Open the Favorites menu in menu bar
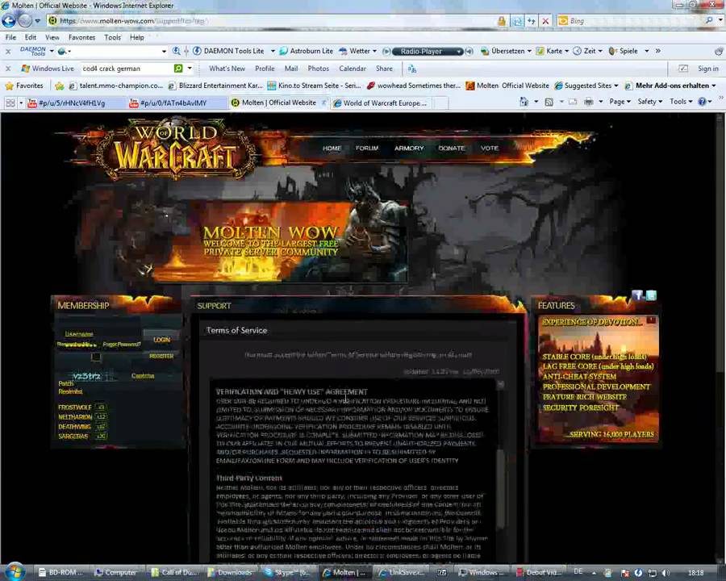The width and height of the screenshot is (726, 581). coord(81,37)
